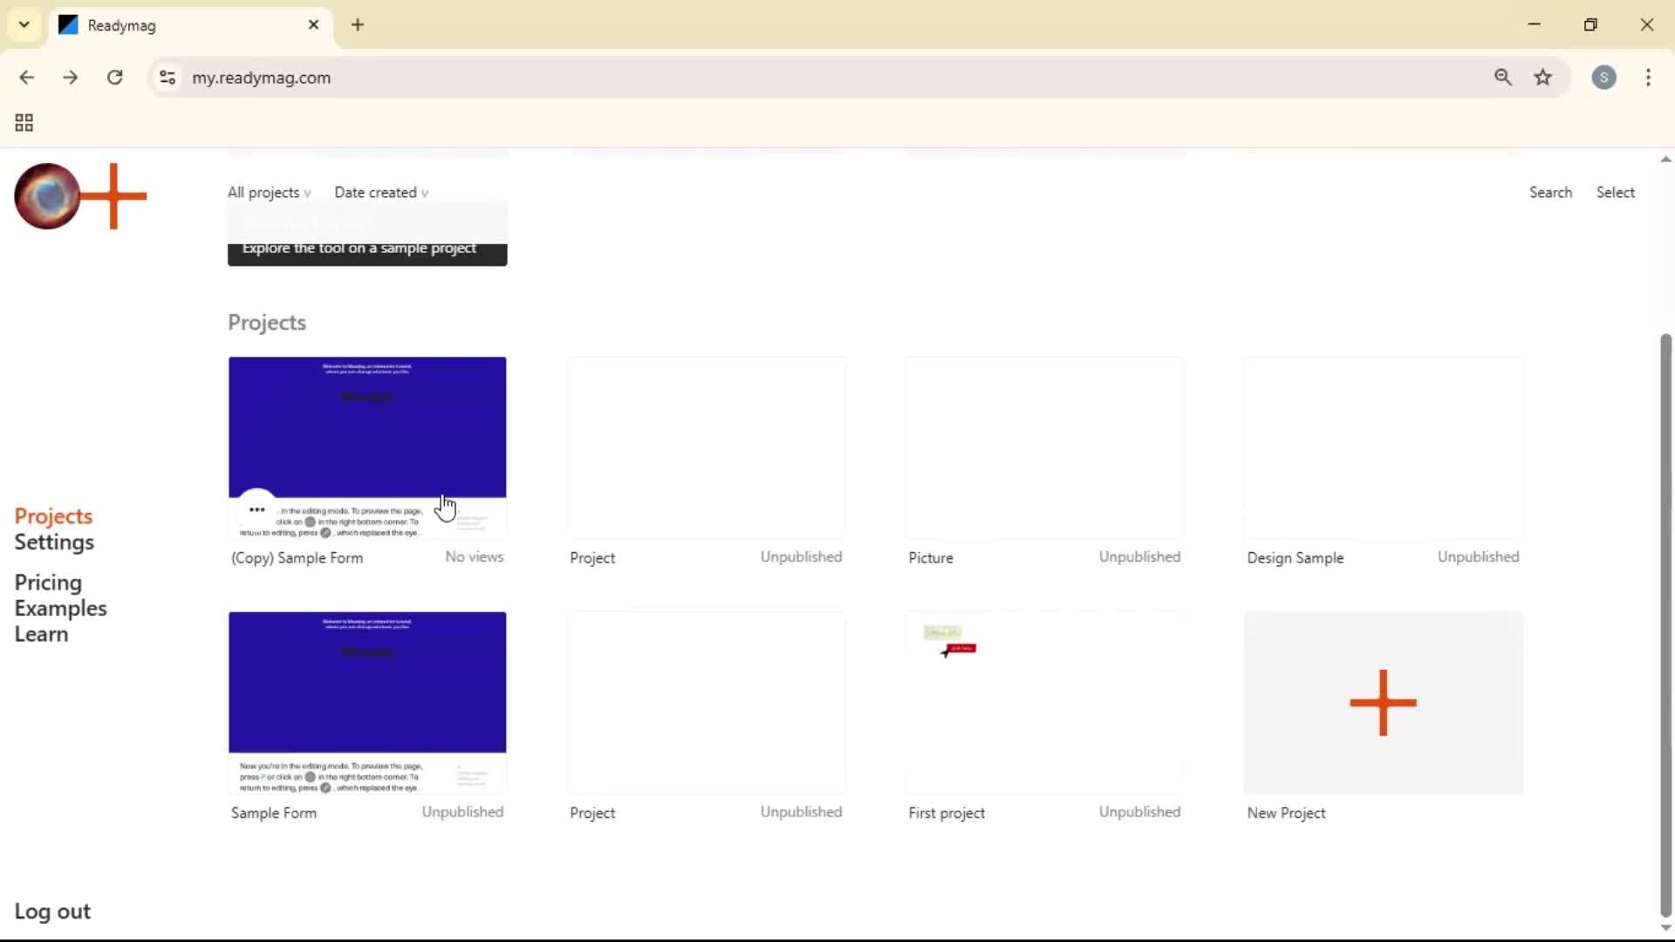Image resolution: width=1675 pixels, height=942 pixels.
Task: Open the browser tab search chevron
Action: point(24,24)
